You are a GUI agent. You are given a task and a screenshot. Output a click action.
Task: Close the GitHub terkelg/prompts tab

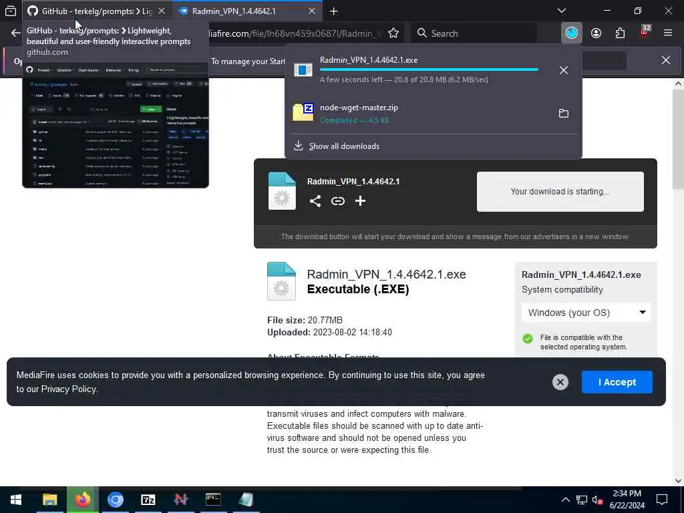click(x=162, y=11)
